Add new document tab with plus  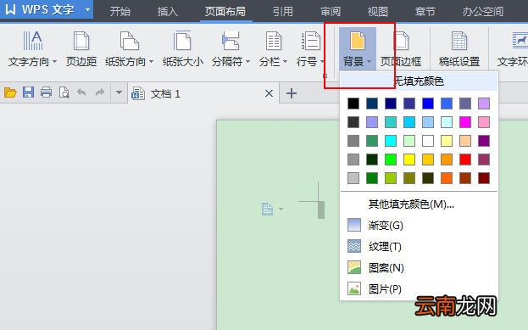point(292,93)
